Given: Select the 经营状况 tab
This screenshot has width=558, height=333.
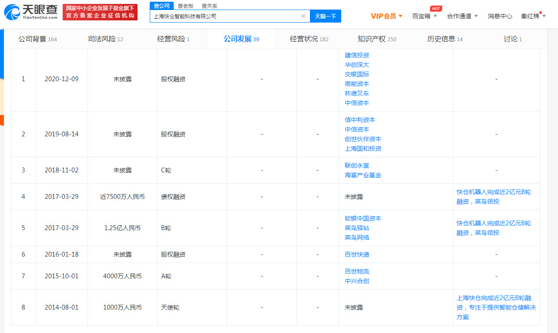Looking at the screenshot, I should [309, 39].
